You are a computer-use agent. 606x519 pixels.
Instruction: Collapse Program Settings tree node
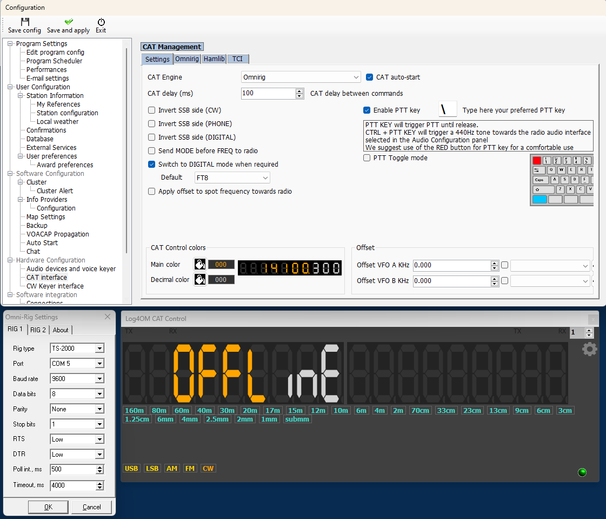pyautogui.click(x=10, y=43)
